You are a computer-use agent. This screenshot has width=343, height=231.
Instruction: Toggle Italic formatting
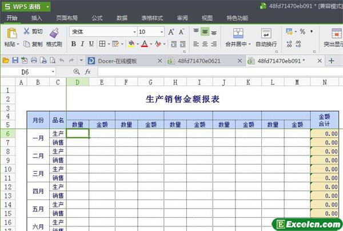[x=82, y=44]
